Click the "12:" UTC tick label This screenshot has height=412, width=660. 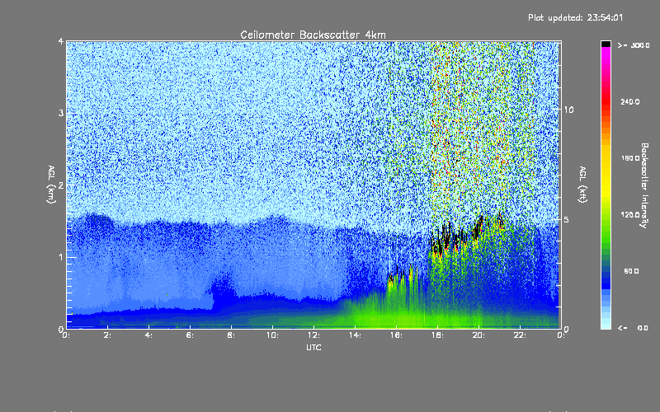click(x=313, y=335)
